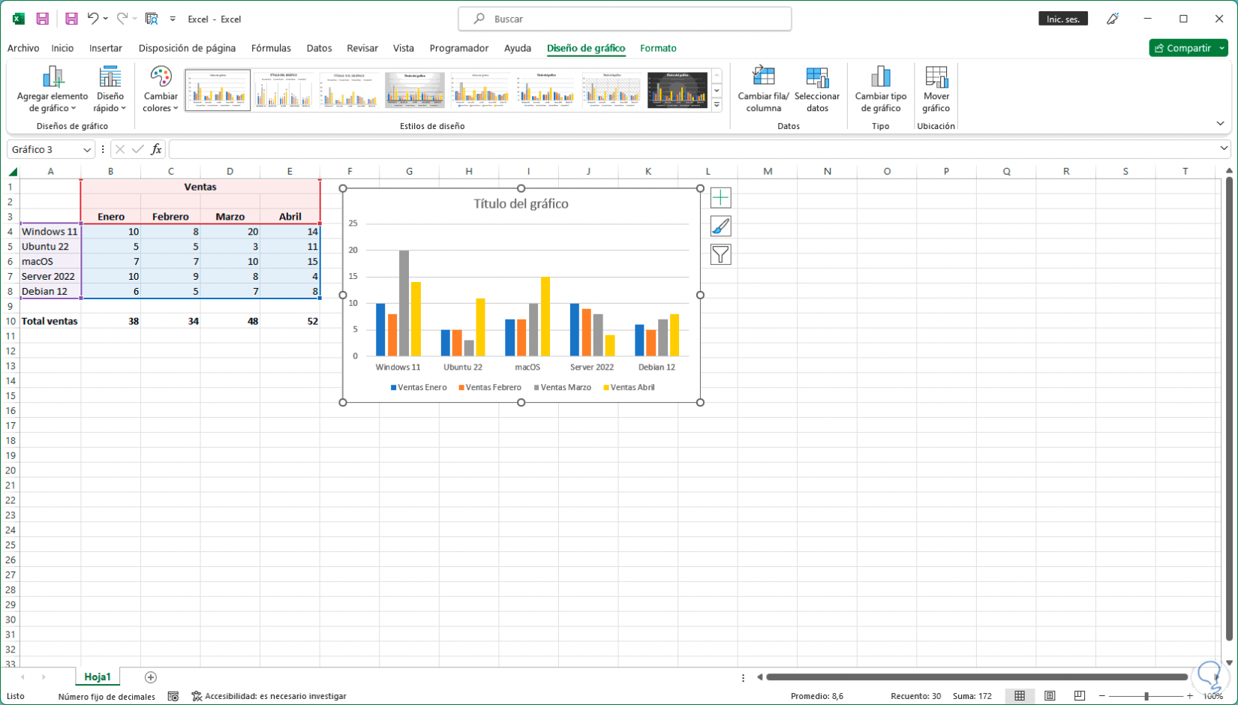Screen dimensions: 1238x705
Task: Switch to Page Layout view icon
Action: click(x=1050, y=696)
